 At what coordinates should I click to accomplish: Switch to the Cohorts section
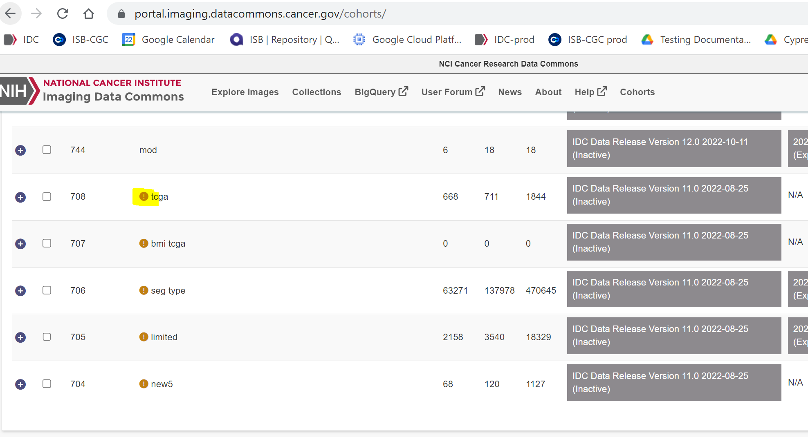tap(637, 92)
